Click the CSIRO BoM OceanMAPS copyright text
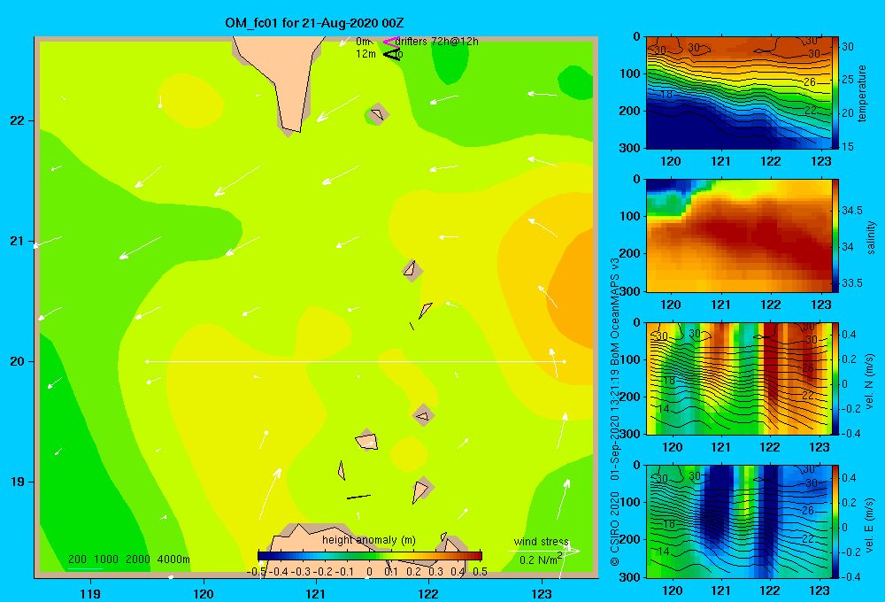Image resolution: width=885 pixels, height=602 pixels. pyautogui.click(x=615, y=413)
